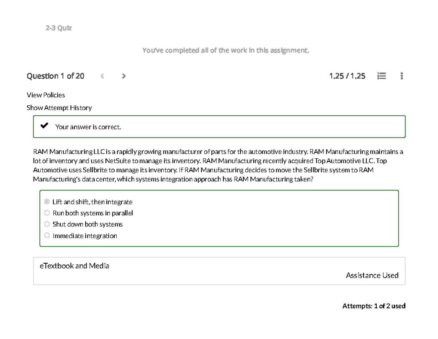Select 'Run both systems in parallel' option
This screenshot has width=438, height=339.
[47, 213]
